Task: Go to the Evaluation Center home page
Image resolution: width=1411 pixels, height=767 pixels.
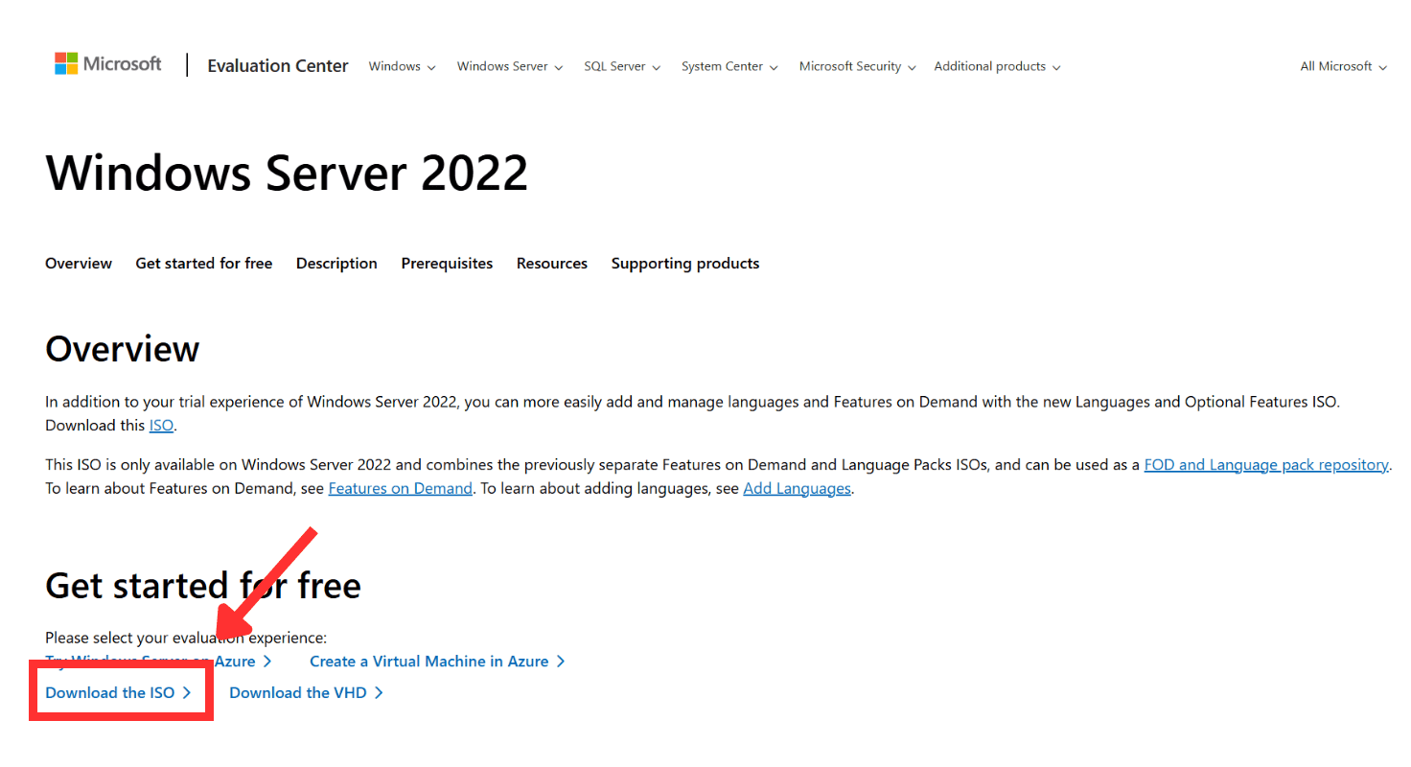Action: pos(277,66)
